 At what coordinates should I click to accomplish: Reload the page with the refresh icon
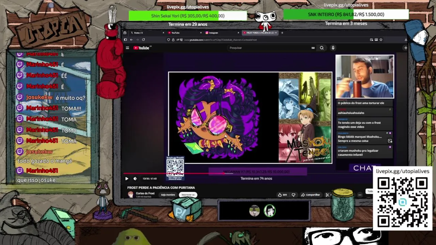[x=143, y=40]
